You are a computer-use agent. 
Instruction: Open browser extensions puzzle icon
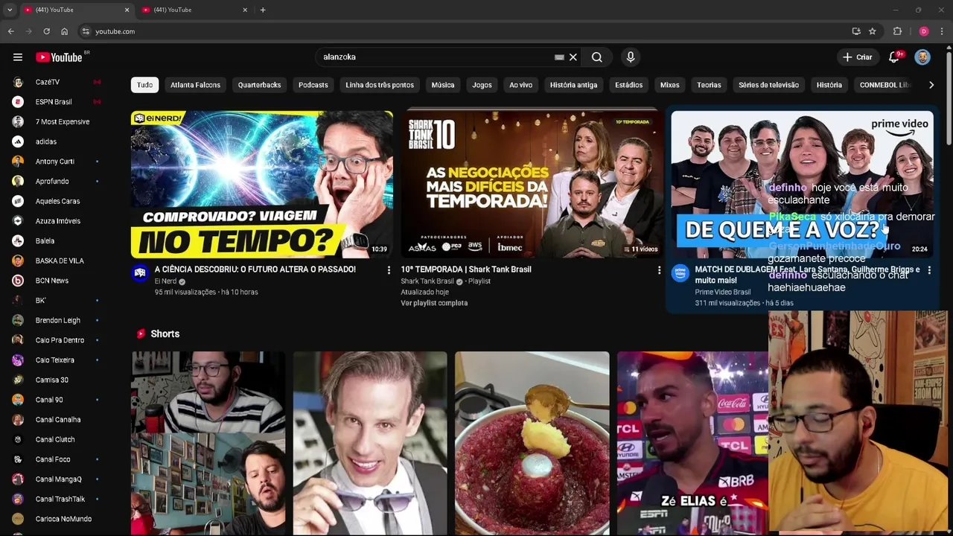pyautogui.click(x=897, y=31)
